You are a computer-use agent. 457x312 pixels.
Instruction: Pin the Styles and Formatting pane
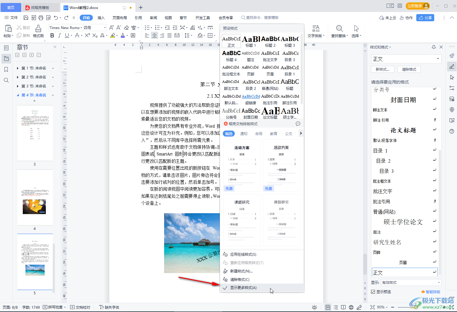(434, 47)
